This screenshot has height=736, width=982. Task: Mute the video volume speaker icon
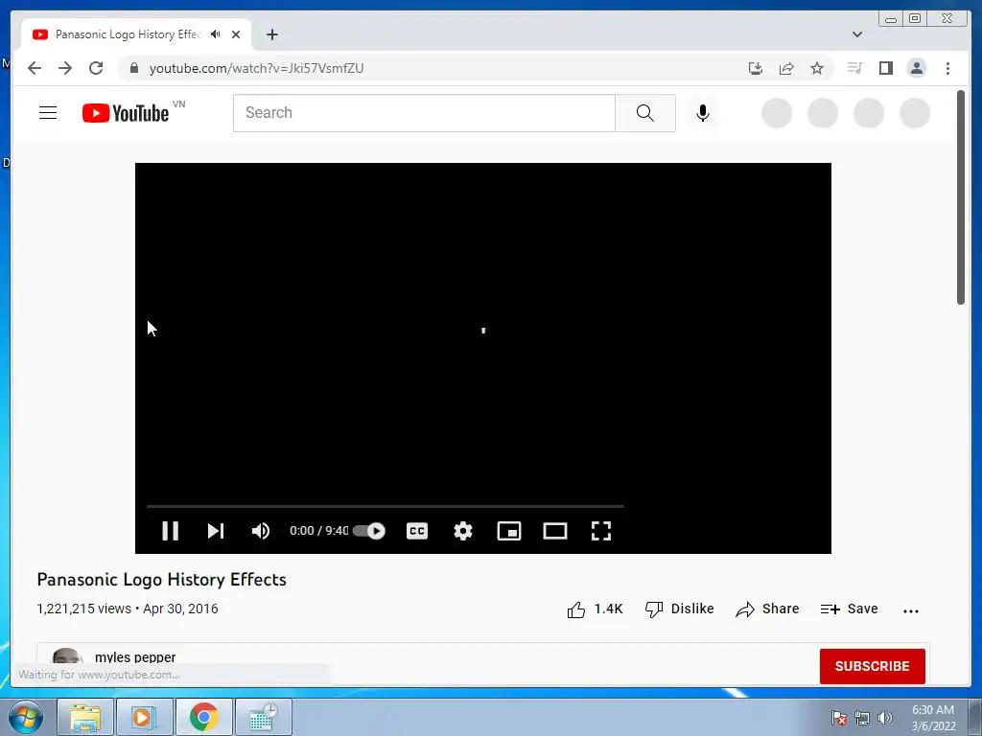coord(261,531)
